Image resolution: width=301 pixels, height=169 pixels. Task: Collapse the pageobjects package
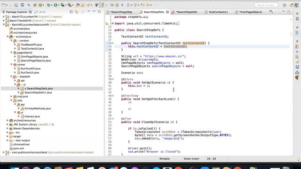coord(11,53)
